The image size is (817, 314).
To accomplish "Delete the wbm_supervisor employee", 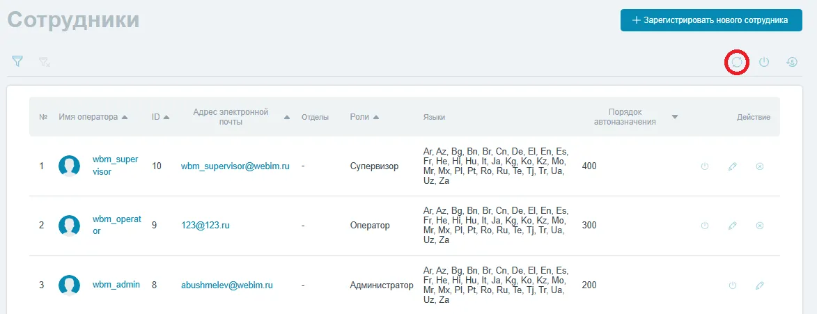I will point(760,166).
